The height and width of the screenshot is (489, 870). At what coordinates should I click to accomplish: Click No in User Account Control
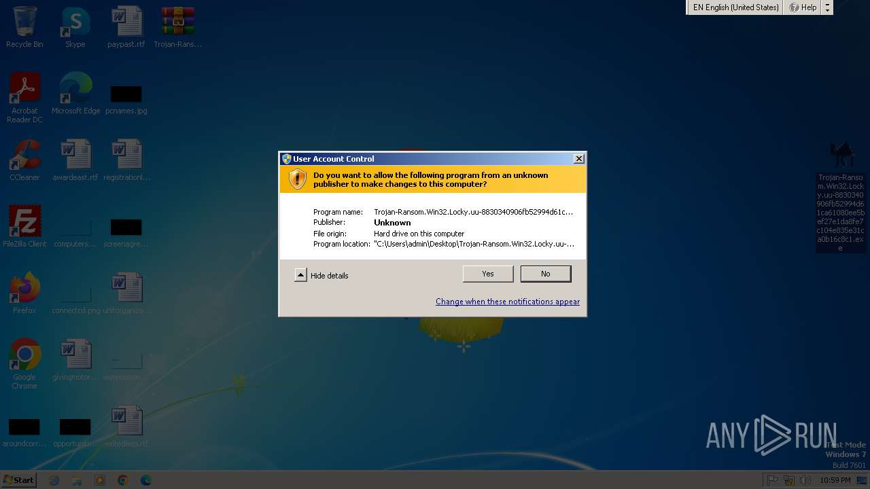[x=546, y=274]
